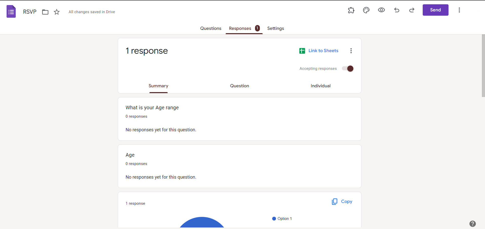The width and height of the screenshot is (485, 229).
Task: Redo the last change
Action: 412,10
